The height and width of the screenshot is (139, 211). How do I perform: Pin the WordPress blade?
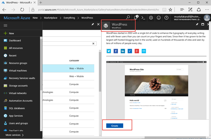pyautogui.click(x=197, y=24)
